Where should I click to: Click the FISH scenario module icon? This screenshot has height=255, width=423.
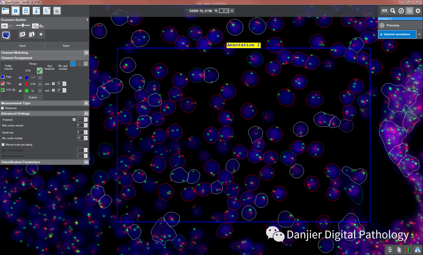coord(6,35)
